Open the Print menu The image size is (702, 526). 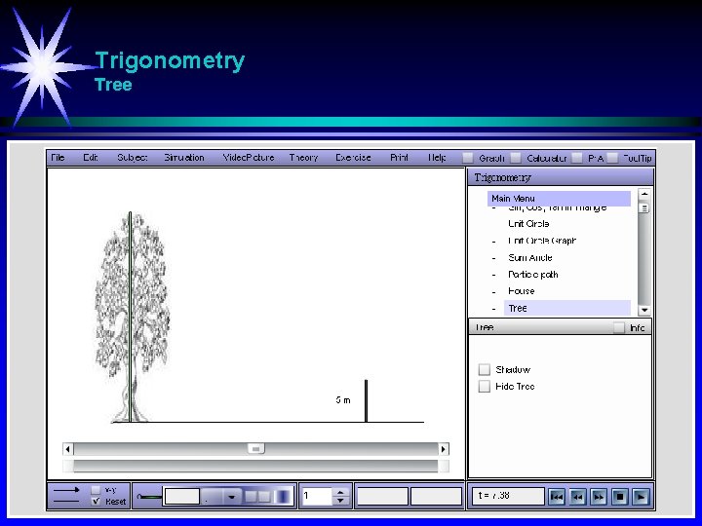pyautogui.click(x=399, y=158)
